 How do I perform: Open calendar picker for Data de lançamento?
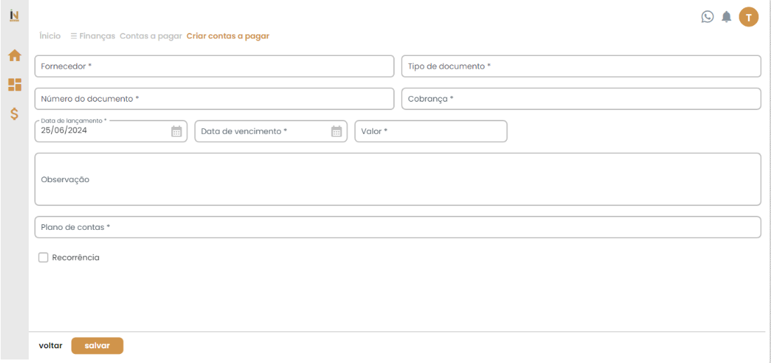pyautogui.click(x=177, y=131)
